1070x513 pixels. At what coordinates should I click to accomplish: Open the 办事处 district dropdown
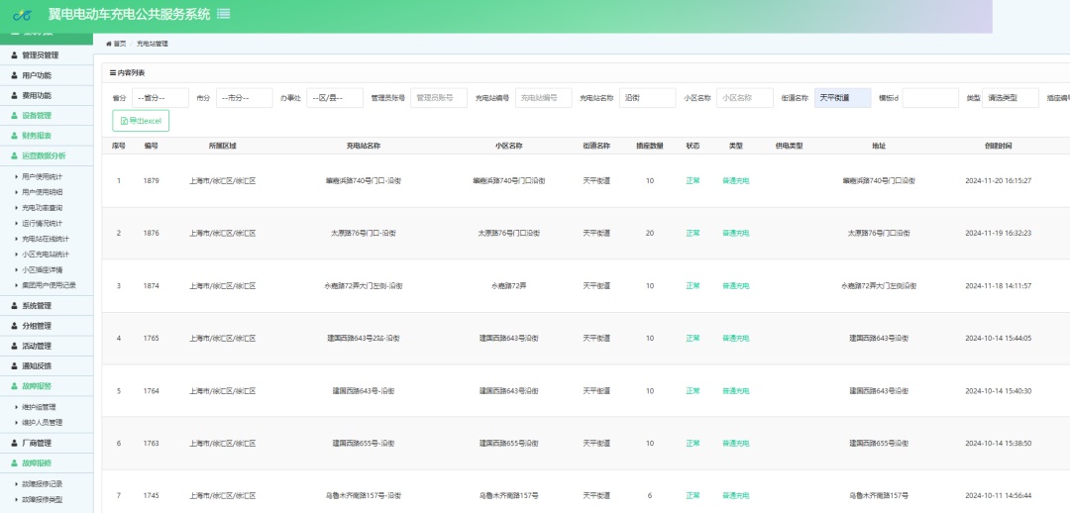[x=335, y=98]
